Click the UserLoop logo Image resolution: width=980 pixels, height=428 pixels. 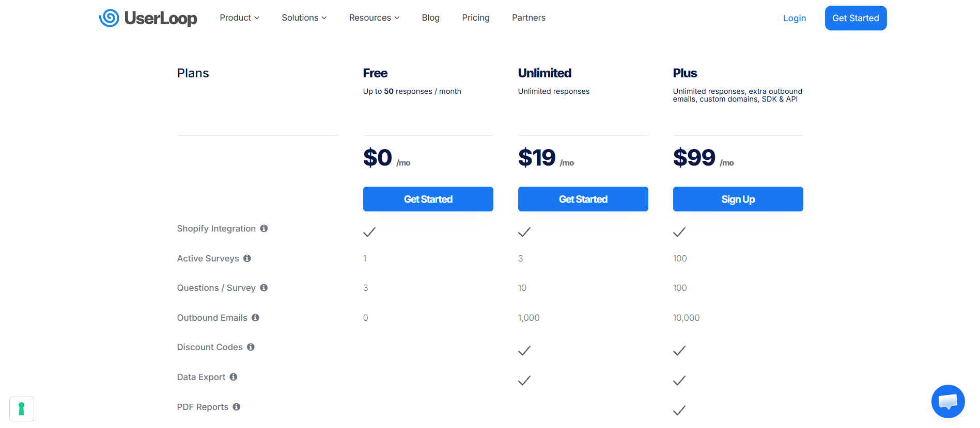148,18
